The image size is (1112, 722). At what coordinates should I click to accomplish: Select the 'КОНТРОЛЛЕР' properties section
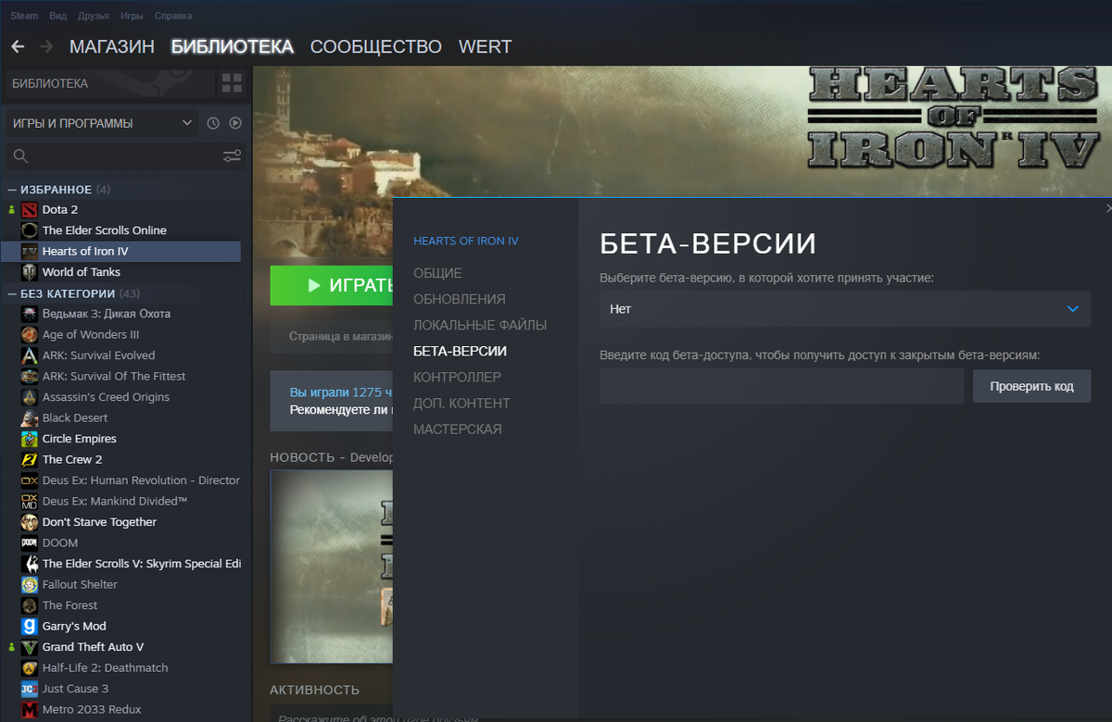click(x=457, y=377)
